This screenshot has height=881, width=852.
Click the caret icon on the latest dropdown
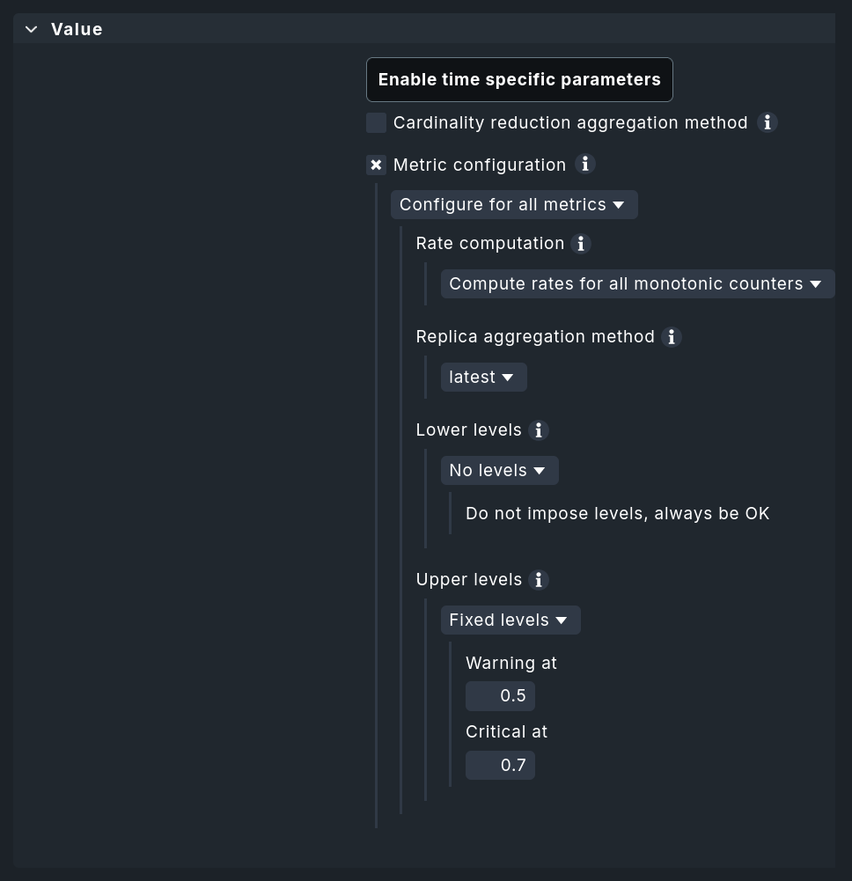(509, 378)
